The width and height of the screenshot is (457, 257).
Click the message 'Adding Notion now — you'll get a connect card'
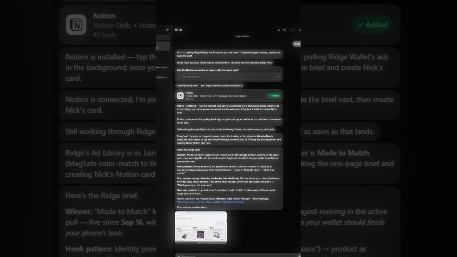[210, 86]
